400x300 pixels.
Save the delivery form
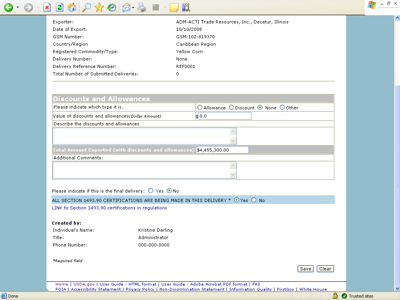(305, 269)
